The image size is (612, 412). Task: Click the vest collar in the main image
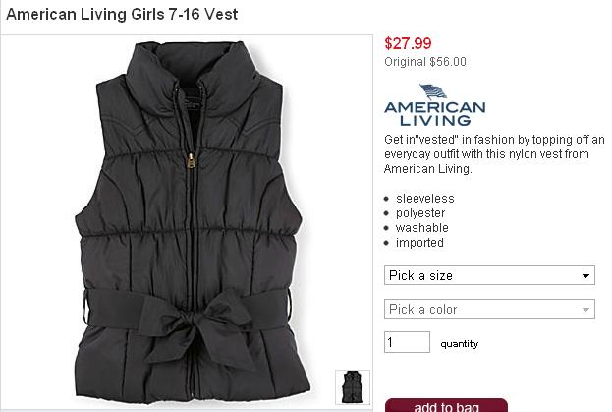tap(192, 78)
